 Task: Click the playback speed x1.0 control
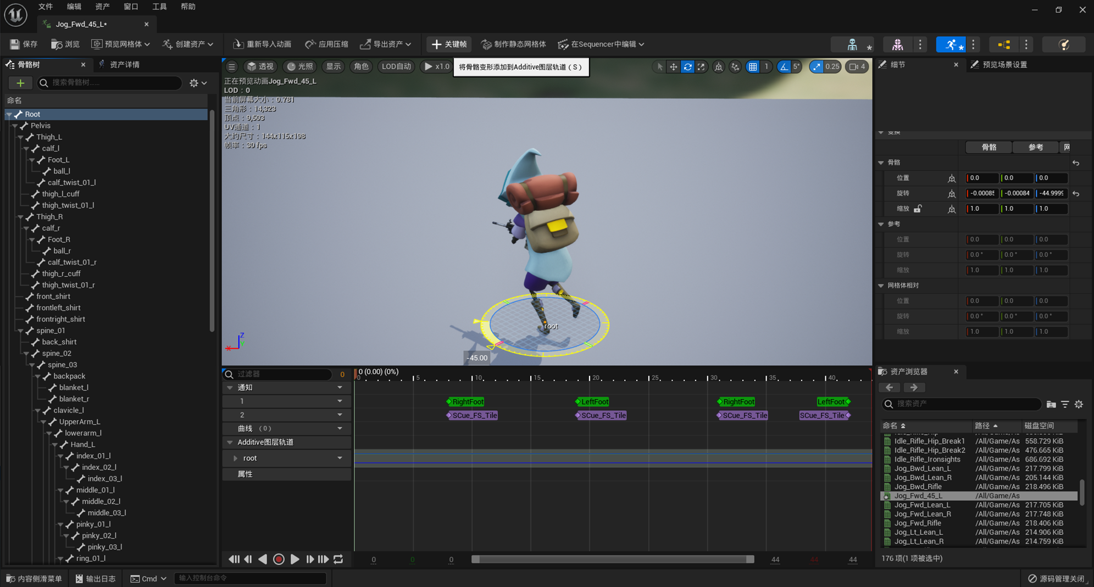coord(436,66)
